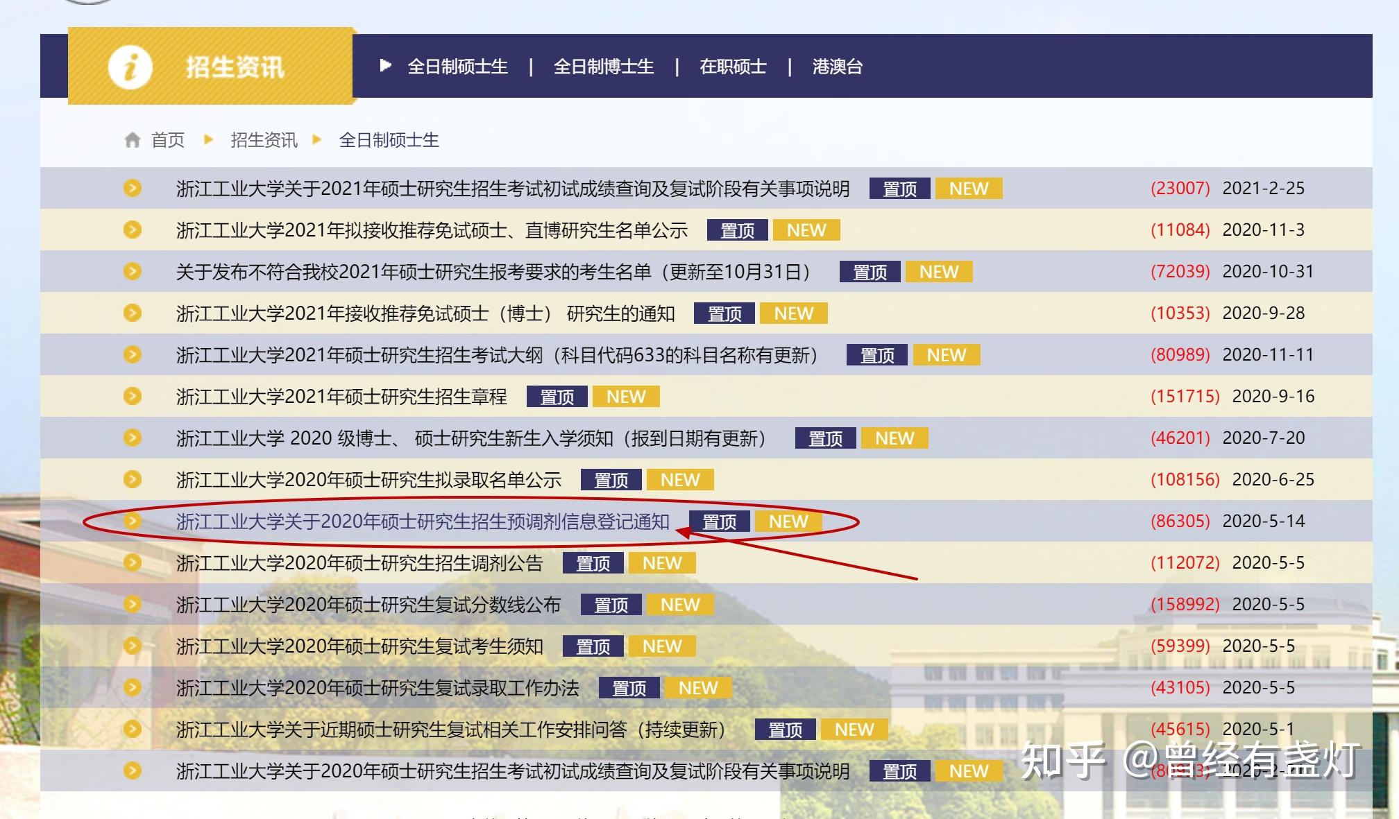Open 2021年拟接收推荐免试硕士、直博研究生名单公示
Viewport: 1399px width, 819px height.
click(x=432, y=230)
